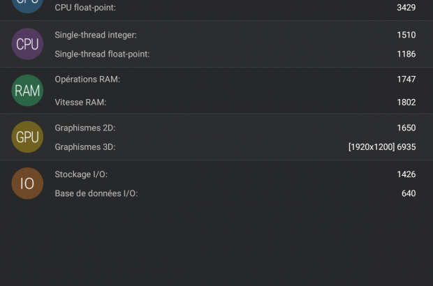Click the Single-thread integer score 1510
The height and width of the screenshot is (286, 433).
click(406, 35)
